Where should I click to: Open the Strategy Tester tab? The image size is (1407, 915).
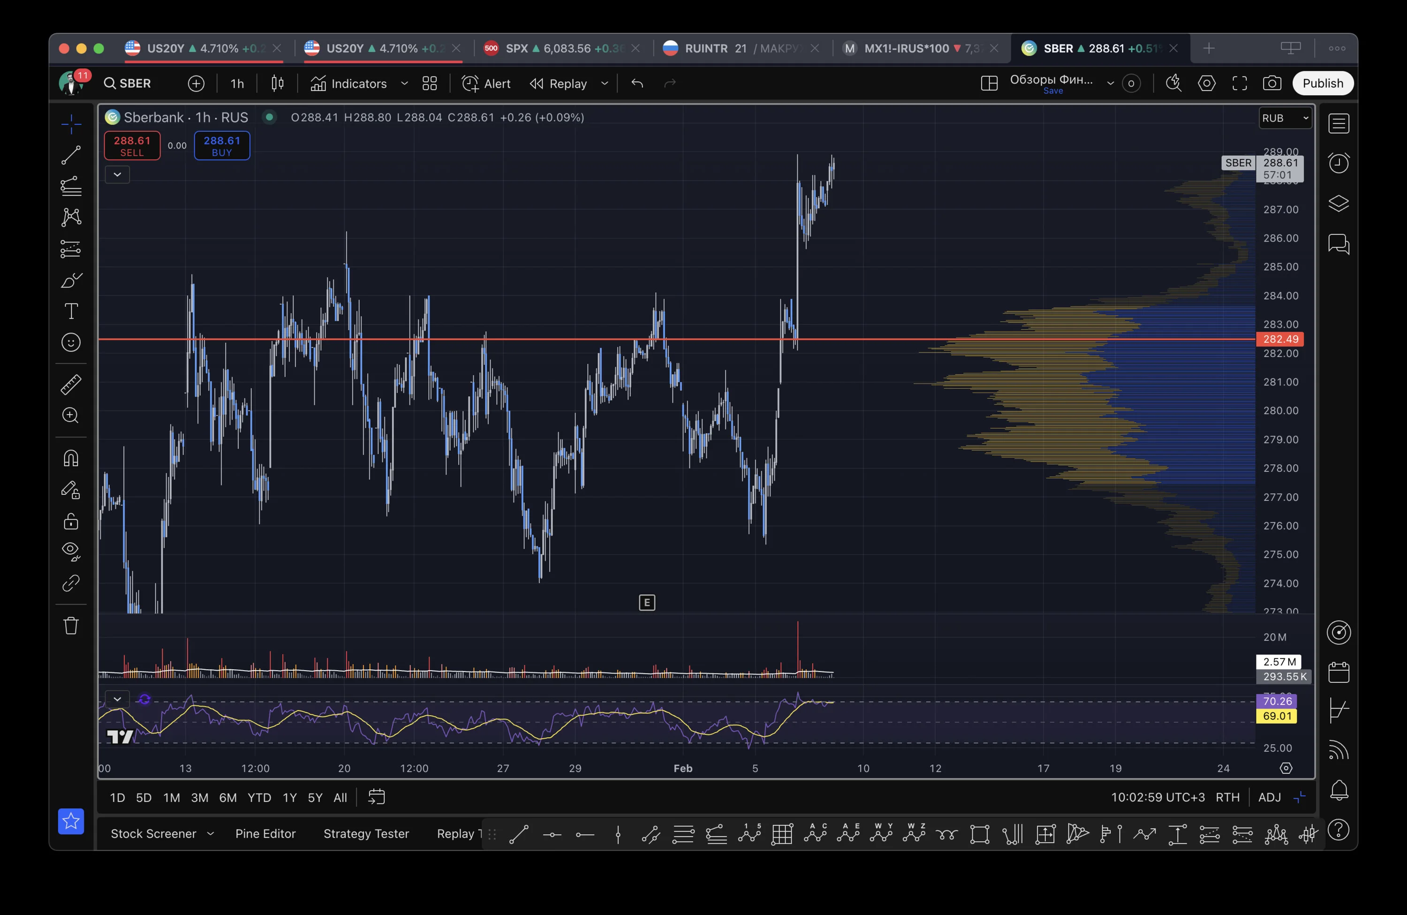point(366,833)
